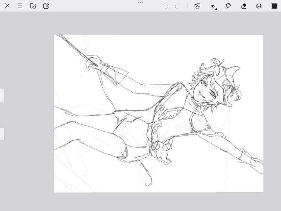The height and width of the screenshot is (211, 281).
Task: Select the shapes figure tool
Action: click(197, 6)
